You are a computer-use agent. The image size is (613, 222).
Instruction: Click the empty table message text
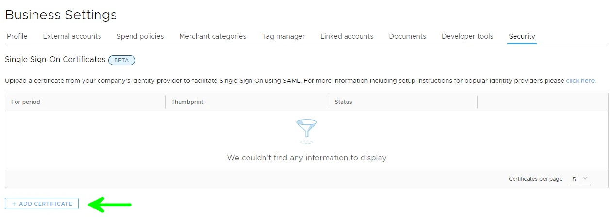click(x=306, y=158)
